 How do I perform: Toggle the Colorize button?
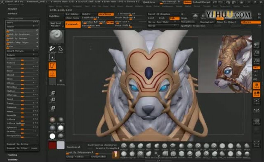pyautogui.click(x=251, y=22)
